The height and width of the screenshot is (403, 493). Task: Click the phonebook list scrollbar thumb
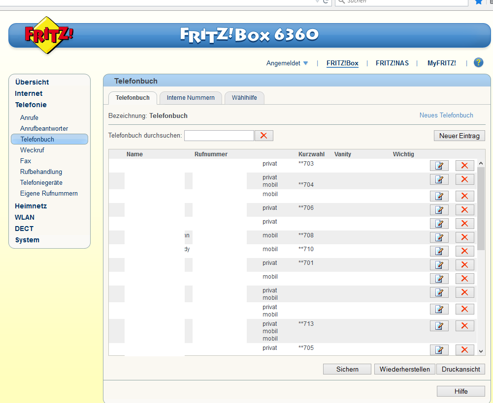(481, 209)
